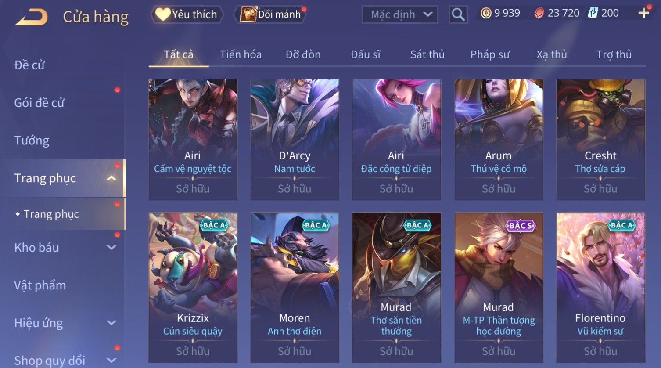Select the Tiến hóa tab
This screenshot has height=368, width=661.
point(241,54)
